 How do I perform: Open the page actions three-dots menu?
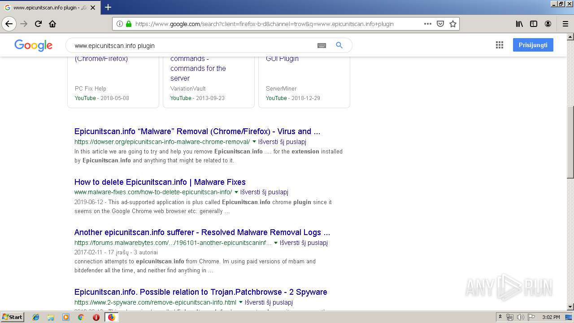pos(428,24)
